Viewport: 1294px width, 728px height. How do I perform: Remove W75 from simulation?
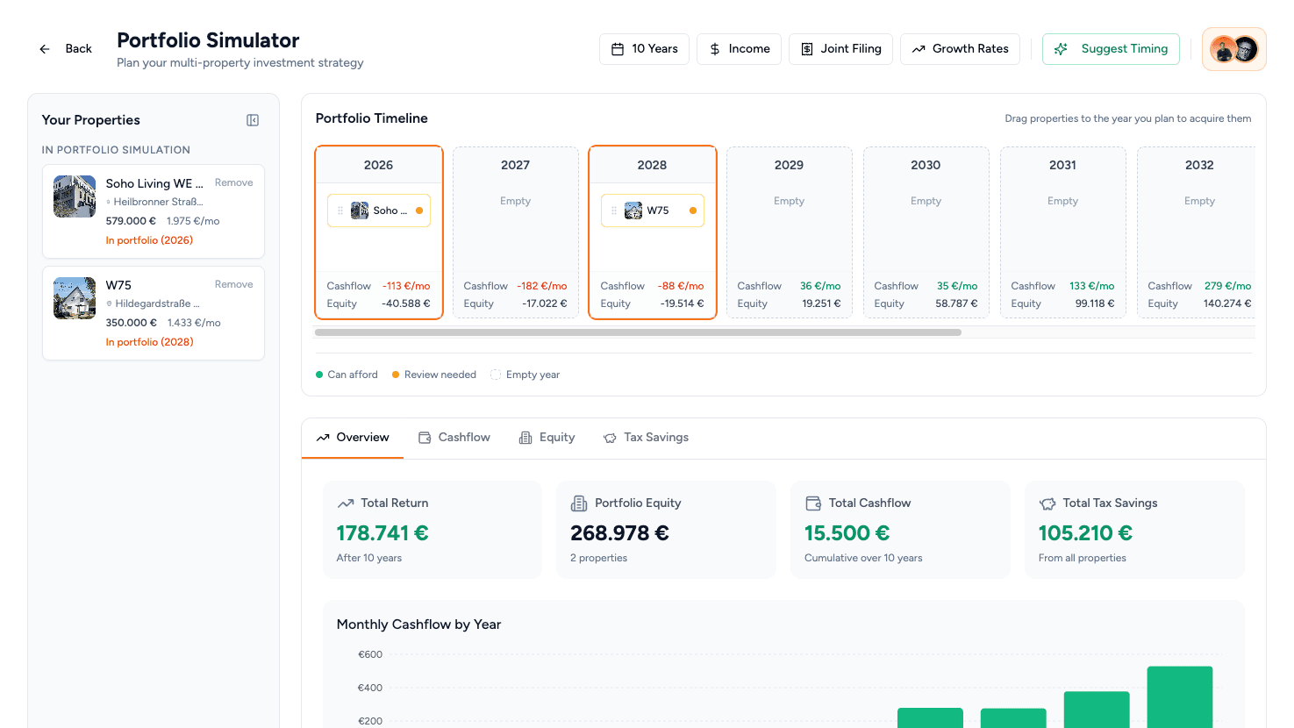point(233,284)
